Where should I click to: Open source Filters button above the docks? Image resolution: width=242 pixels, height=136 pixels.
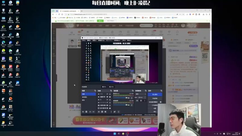[111, 87]
